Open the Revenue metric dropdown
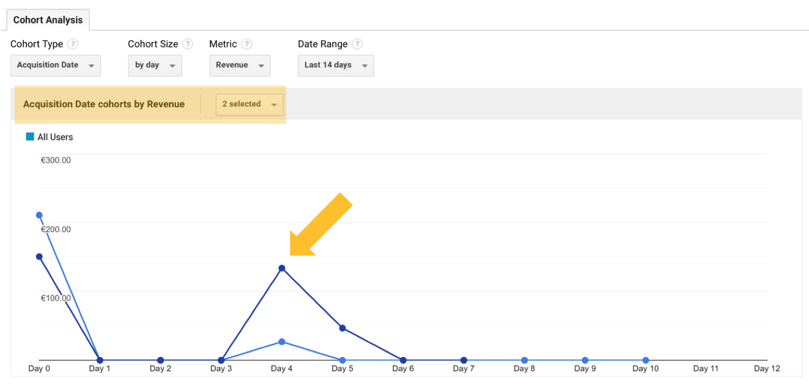This screenshot has height=391, width=809. point(240,65)
